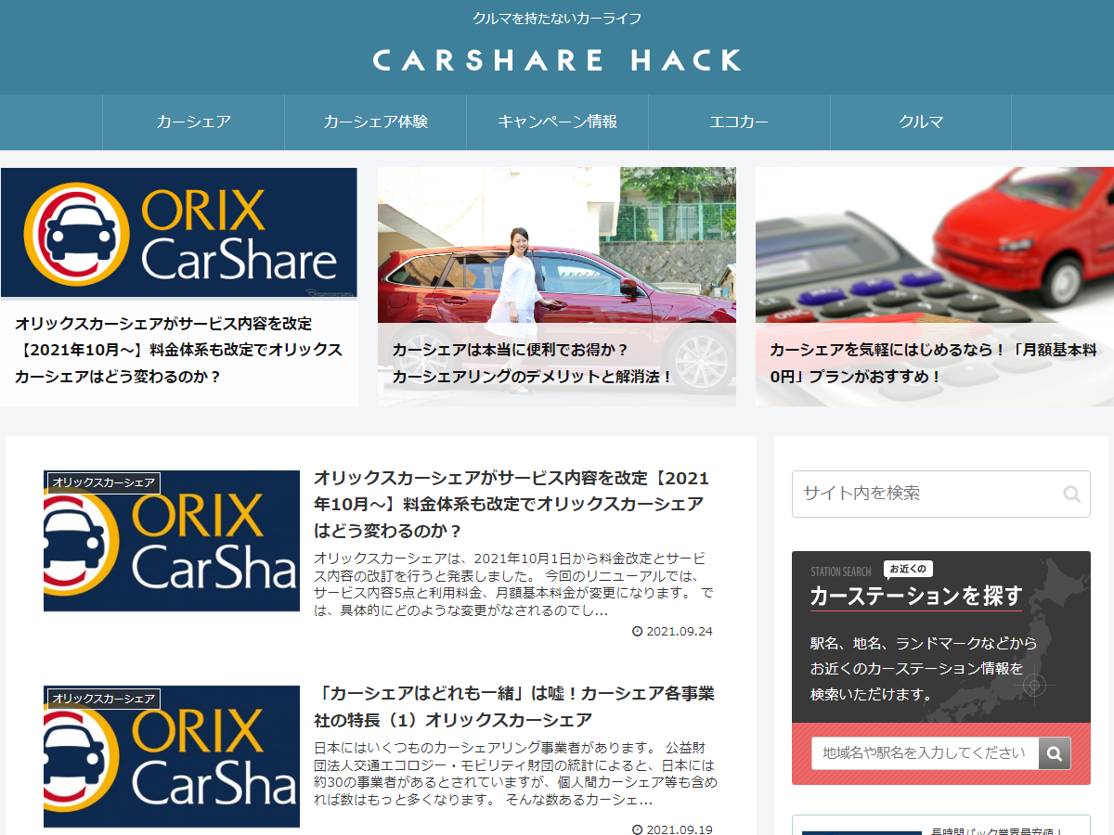1114x835 pixels.
Task: Click thumbnail of the 2021.09.19 article
Action: coord(172,756)
